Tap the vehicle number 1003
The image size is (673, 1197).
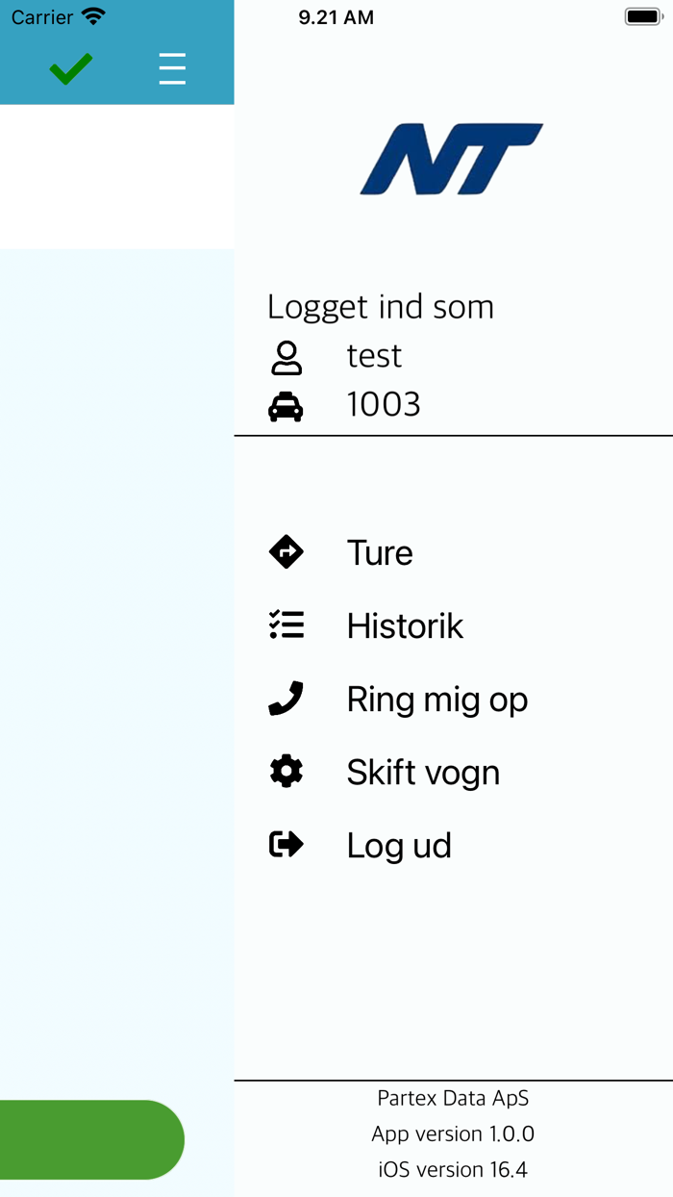click(x=384, y=405)
